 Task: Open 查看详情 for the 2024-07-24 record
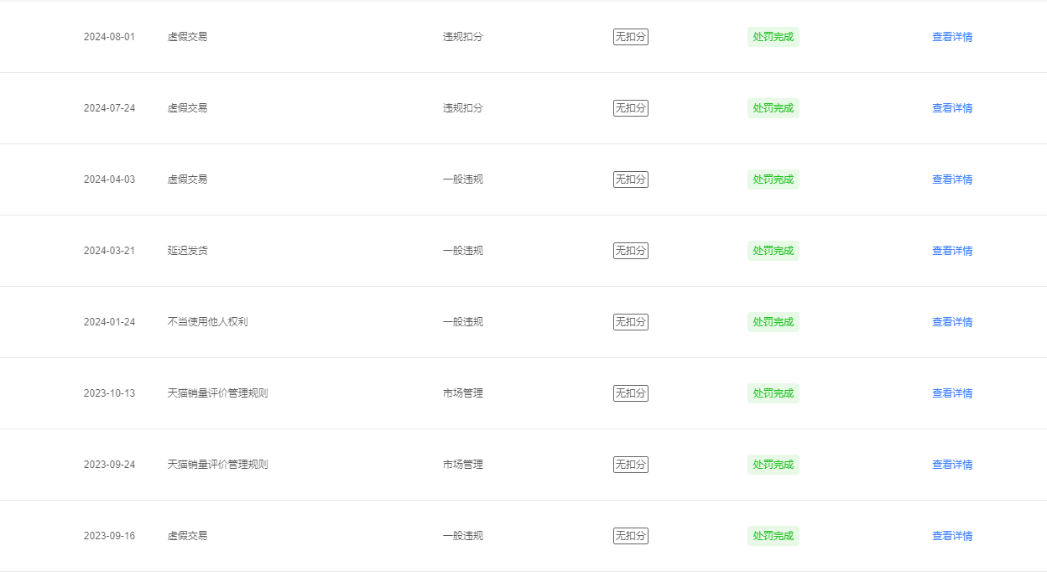(952, 108)
